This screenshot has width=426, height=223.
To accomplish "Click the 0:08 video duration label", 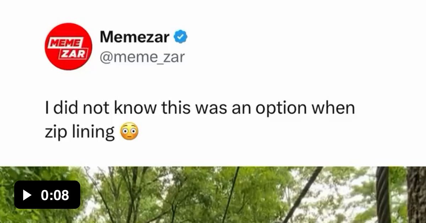I will [55, 195].
